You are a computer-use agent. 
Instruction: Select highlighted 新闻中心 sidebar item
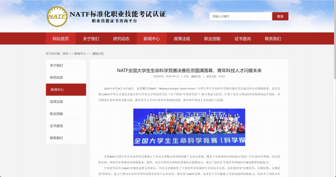[x=66, y=89]
